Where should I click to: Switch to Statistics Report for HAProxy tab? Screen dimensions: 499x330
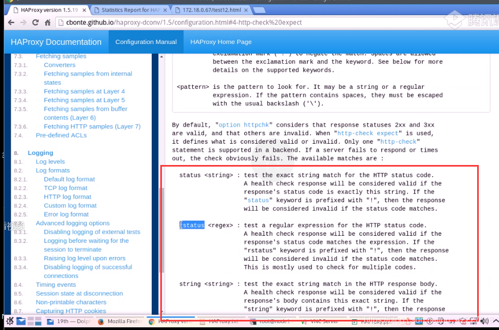tap(130, 10)
